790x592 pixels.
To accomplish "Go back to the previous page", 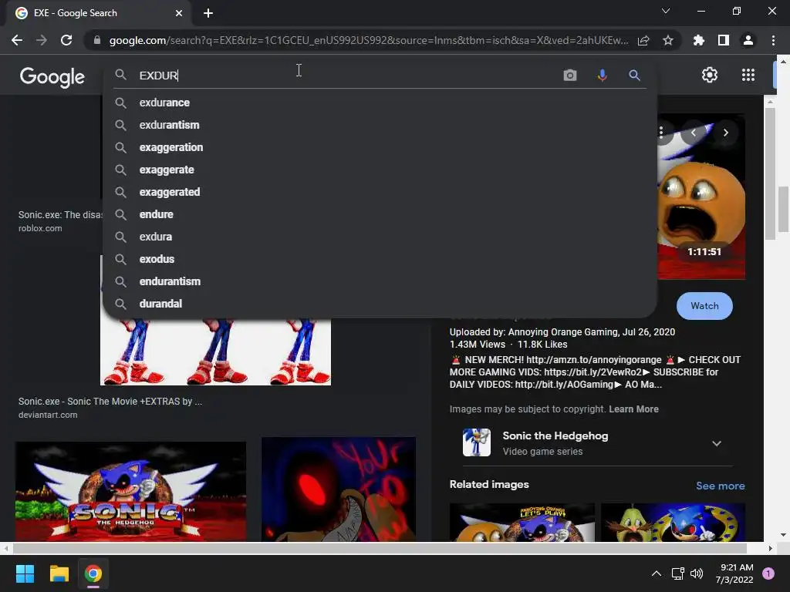I will pyautogui.click(x=17, y=40).
